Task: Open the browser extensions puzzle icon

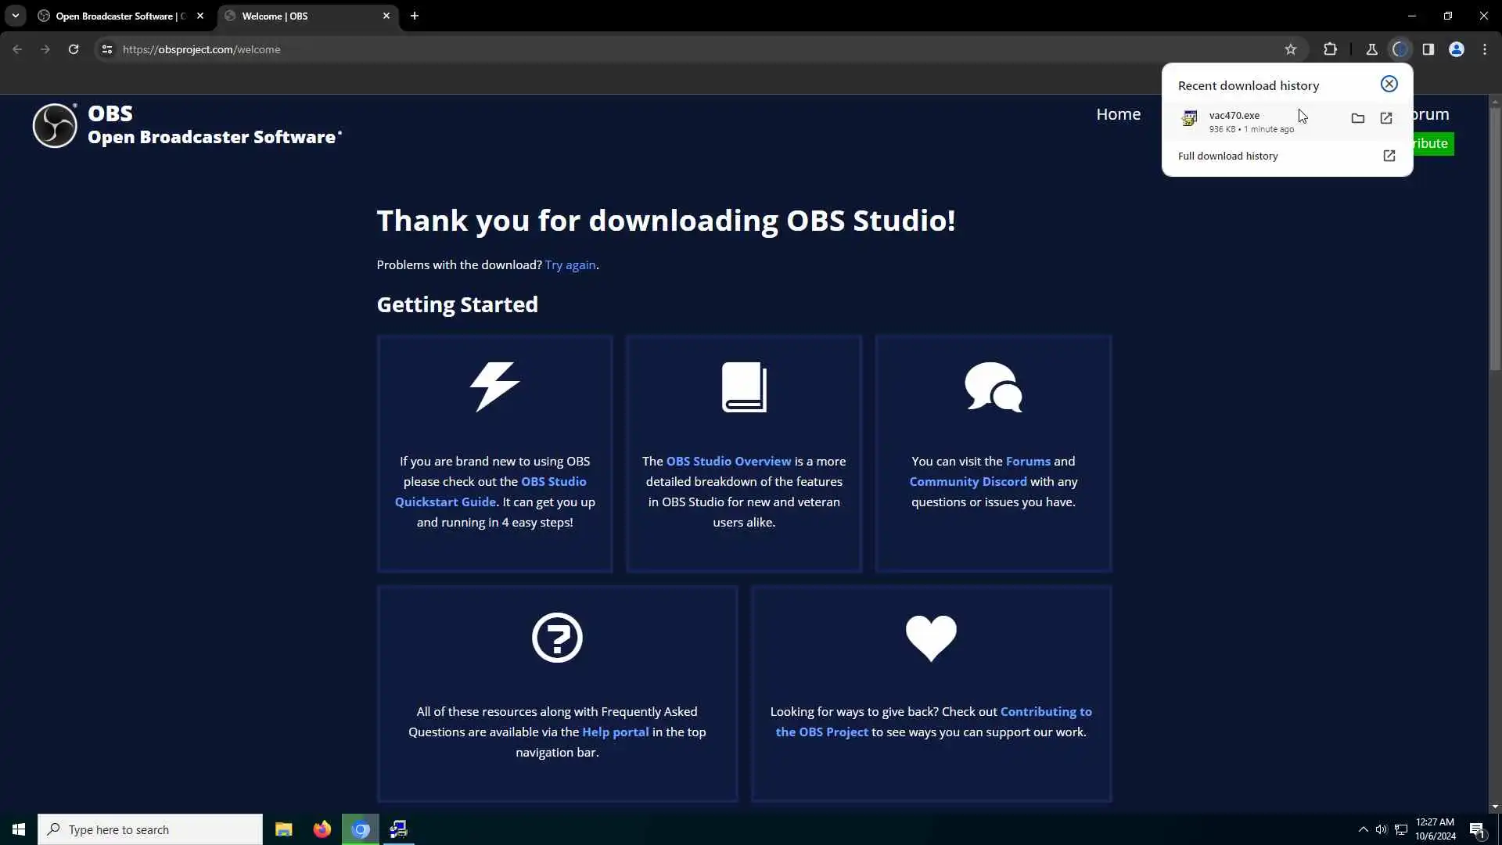Action: [1330, 49]
